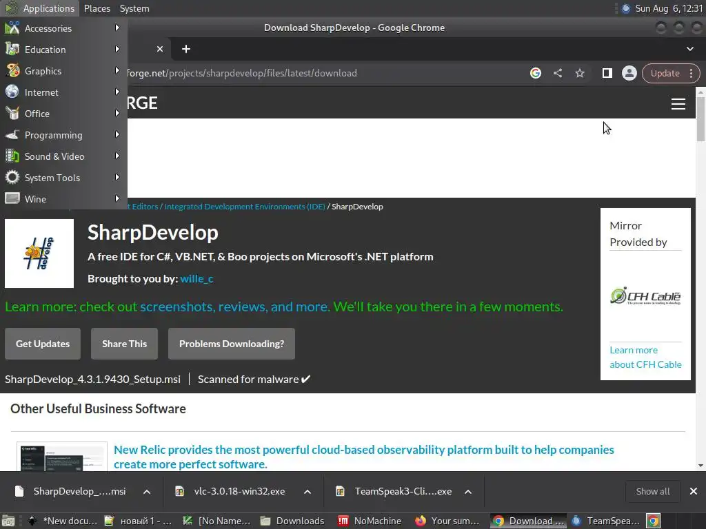706x529 pixels.
Task: Open the downloaded TeamSpeak3 client exe
Action: [x=394, y=491]
